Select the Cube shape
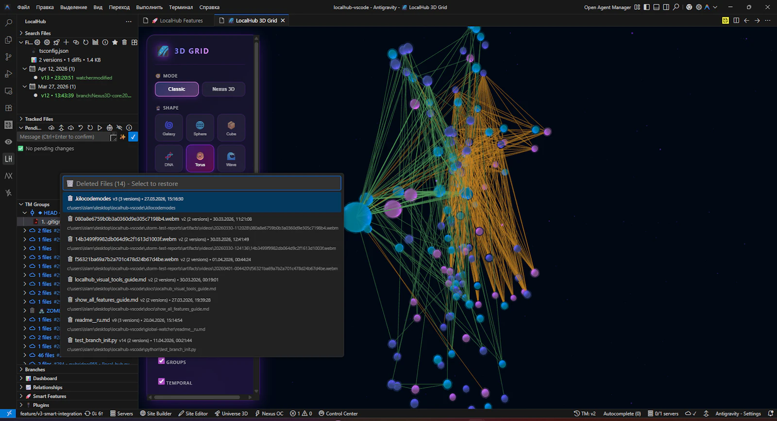This screenshot has width=777, height=421. 231,128
